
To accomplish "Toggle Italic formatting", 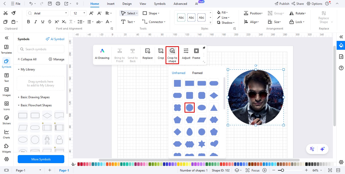I will (x=36, y=22).
